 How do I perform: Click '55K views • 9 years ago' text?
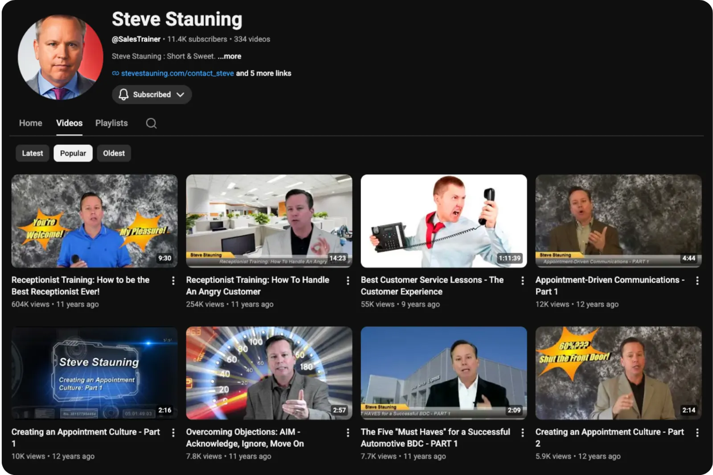(400, 304)
